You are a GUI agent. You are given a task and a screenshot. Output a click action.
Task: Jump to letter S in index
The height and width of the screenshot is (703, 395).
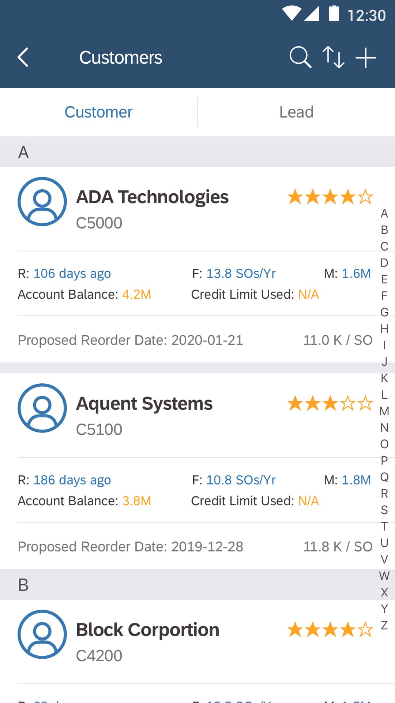coord(384,510)
